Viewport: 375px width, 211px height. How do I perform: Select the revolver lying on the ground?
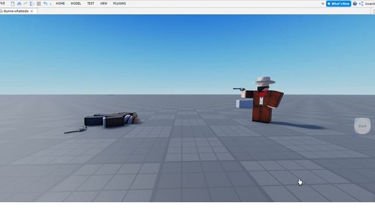[76, 131]
